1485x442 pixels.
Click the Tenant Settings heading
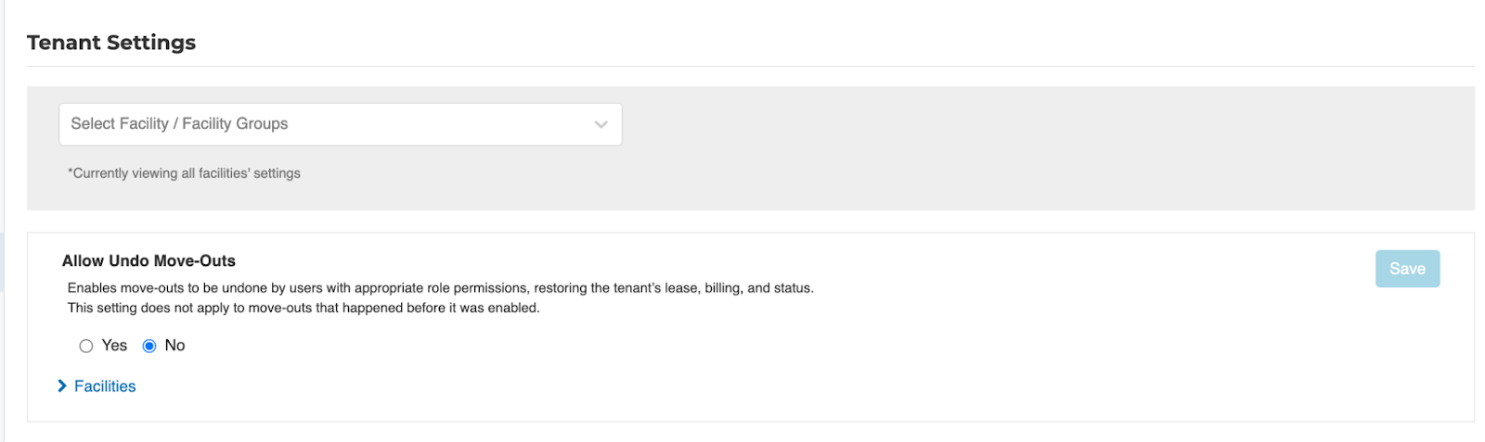(111, 43)
